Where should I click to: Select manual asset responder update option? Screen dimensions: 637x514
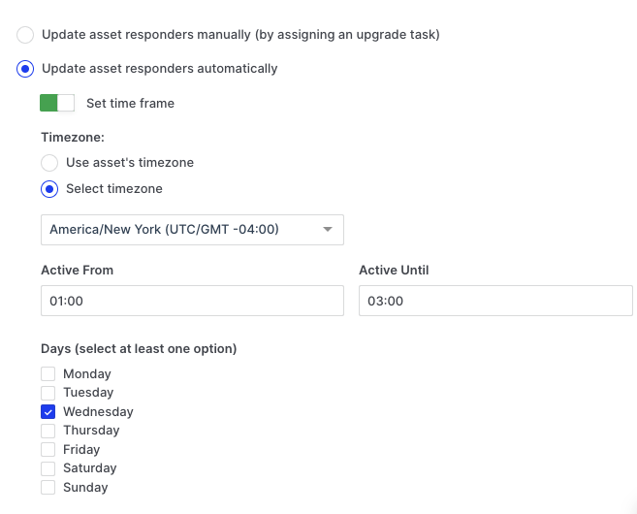25,35
